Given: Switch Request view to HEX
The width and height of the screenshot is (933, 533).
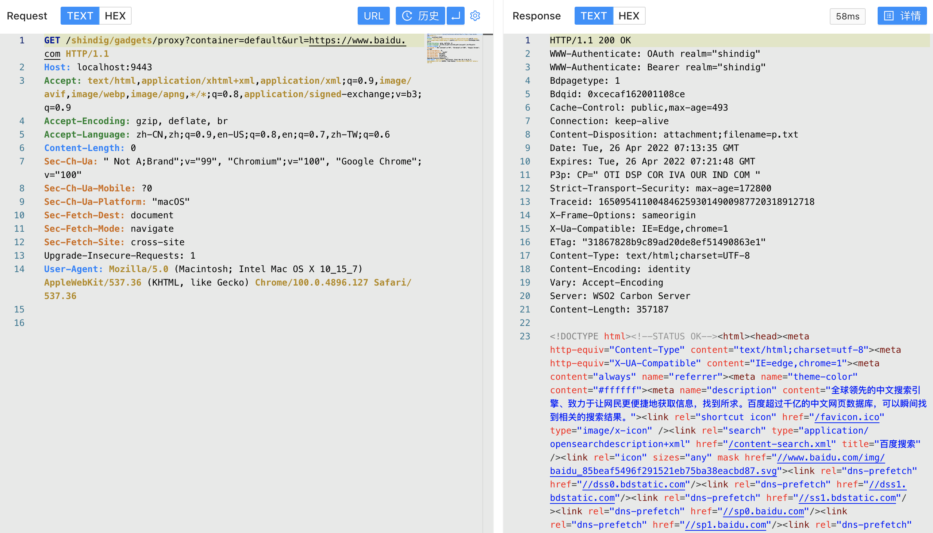Looking at the screenshot, I should click(115, 16).
